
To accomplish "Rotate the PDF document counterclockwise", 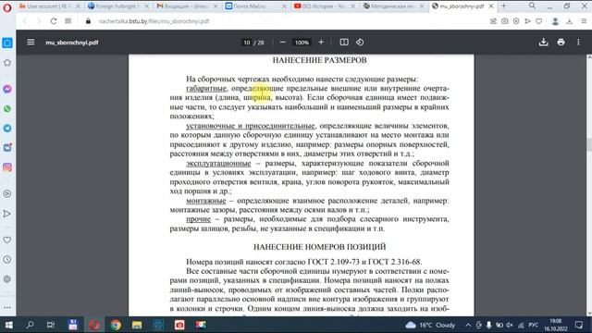I will tap(360, 43).
